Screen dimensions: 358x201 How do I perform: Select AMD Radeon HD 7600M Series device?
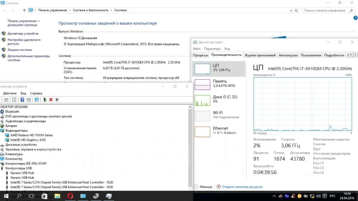31,135
